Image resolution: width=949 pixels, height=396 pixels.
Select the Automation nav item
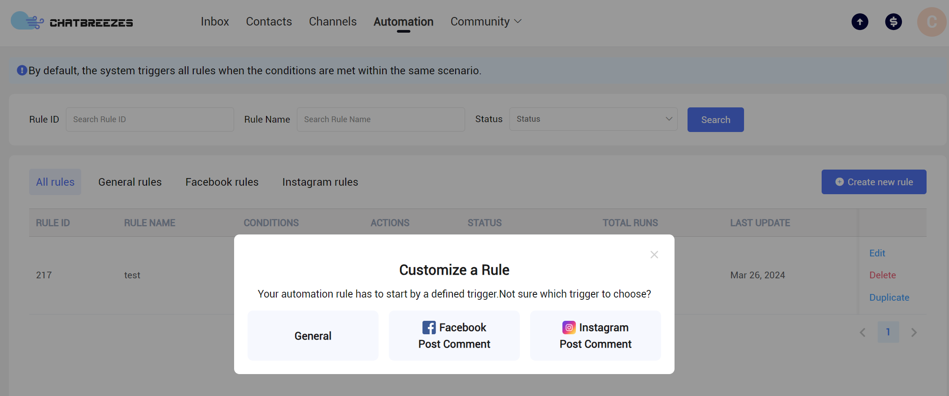403,21
